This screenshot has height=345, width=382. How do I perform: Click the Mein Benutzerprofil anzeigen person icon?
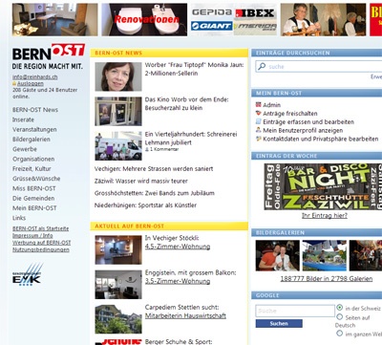tap(259, 130)
